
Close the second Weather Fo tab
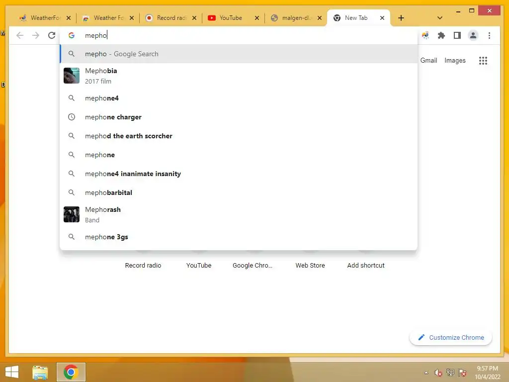point(131,18)
